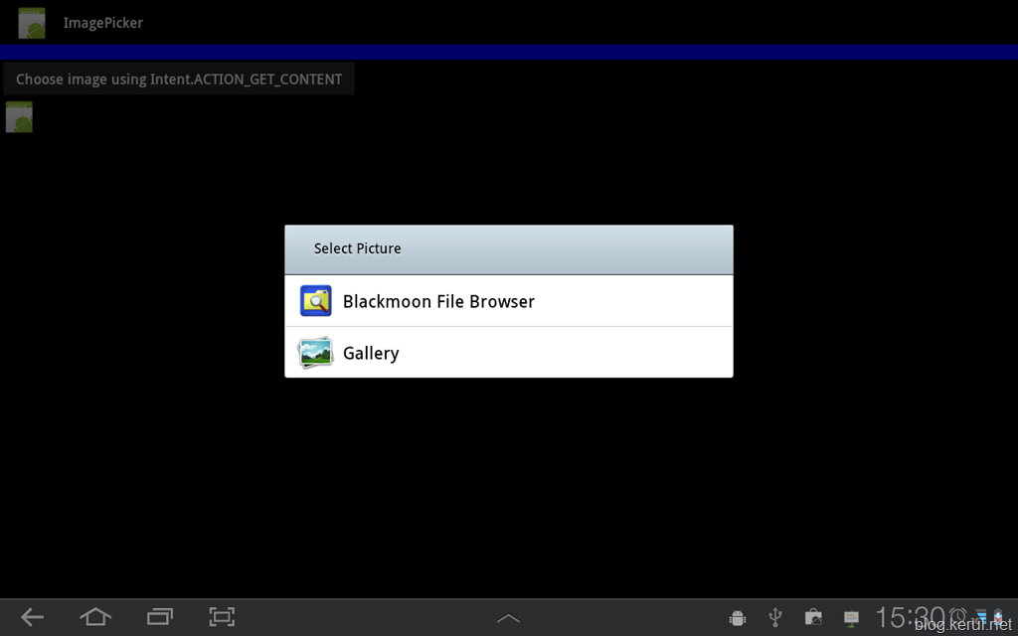
Task: Open the 15:30 system clock panel
Action: (909, 617)
